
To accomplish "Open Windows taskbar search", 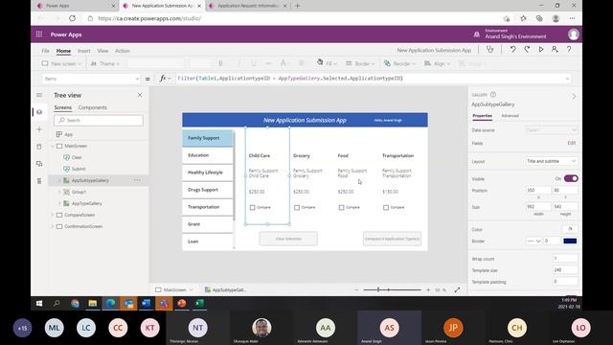I will coord(57,303).
